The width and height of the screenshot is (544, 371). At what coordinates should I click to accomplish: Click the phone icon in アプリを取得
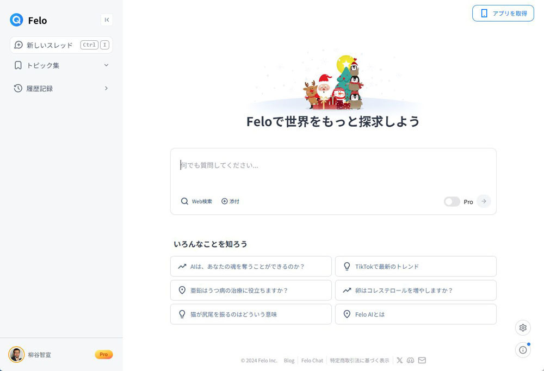[x=484, y=14]
